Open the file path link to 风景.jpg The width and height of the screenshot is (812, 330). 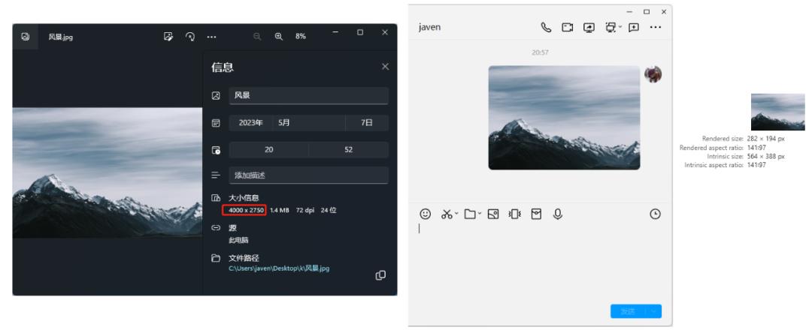click(279, 268)
